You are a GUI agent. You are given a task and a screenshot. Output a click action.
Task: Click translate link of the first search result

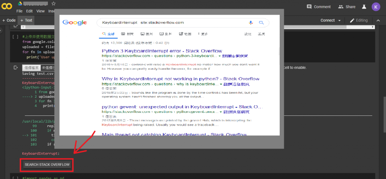pyautogui.click(x=234, y=56)
